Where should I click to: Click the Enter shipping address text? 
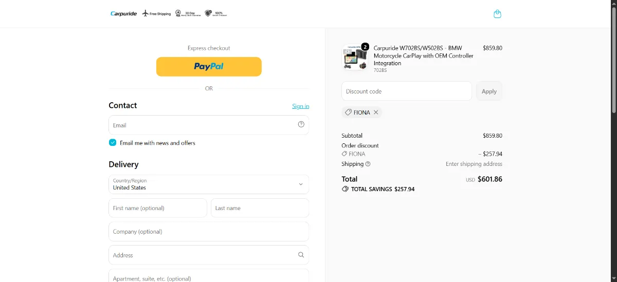tap(474, 164)
